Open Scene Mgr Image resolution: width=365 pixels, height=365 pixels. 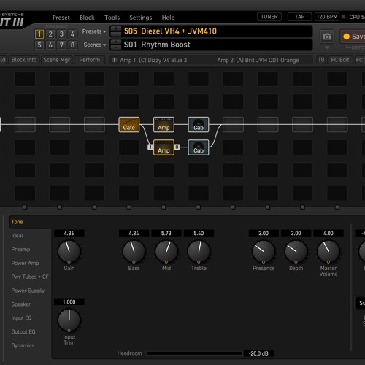coord(56,60)
